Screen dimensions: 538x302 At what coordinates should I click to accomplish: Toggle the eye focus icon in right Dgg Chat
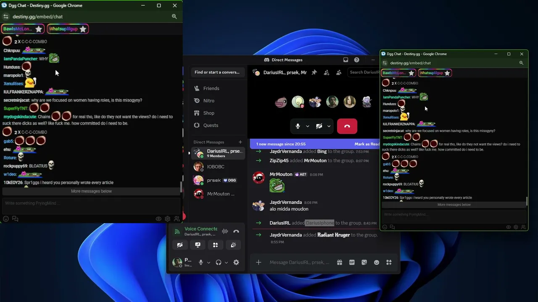click(x=508, y=227)
